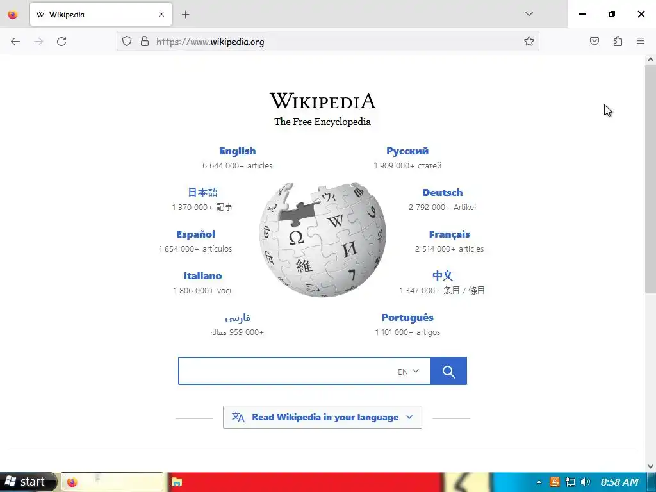Viewport: 656px width, 492px height.
Task: Open the Windows start button
Action: [x=28, y=482]
